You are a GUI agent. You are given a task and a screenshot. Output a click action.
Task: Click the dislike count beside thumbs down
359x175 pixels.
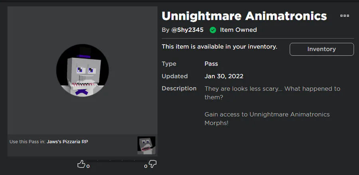(x=146, y=166)
